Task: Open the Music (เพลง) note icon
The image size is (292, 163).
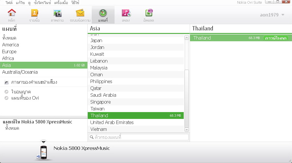Action: tap(126, 13)
